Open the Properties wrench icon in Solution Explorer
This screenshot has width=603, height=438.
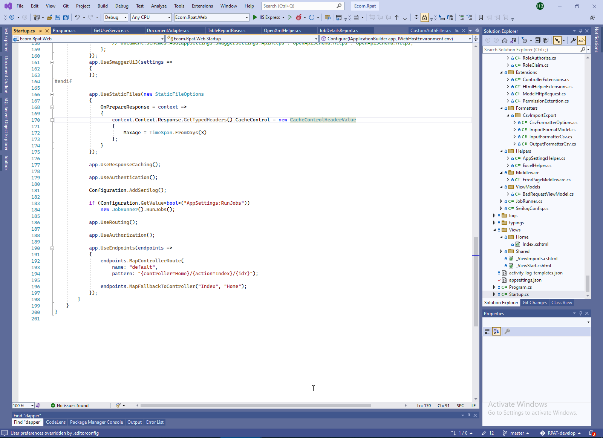(x=573, y=40)
